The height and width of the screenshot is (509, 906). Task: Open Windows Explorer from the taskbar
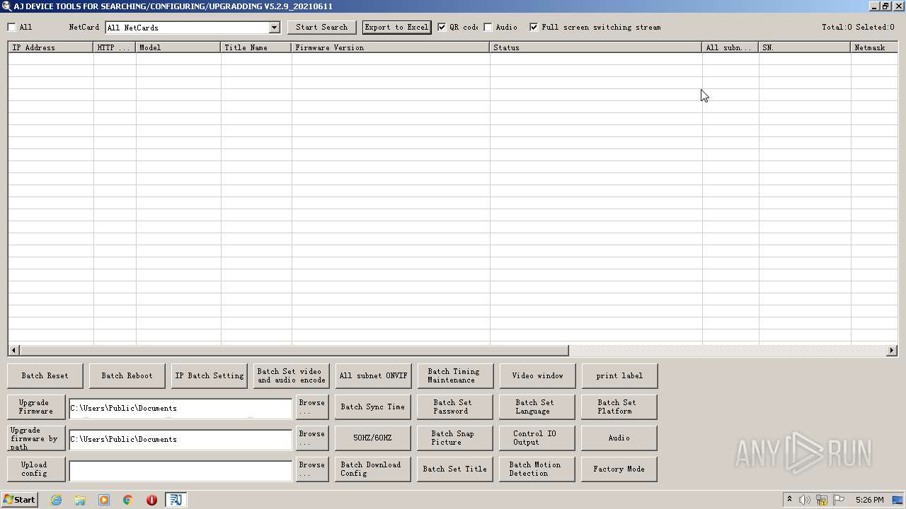click(x=80, y=500)
